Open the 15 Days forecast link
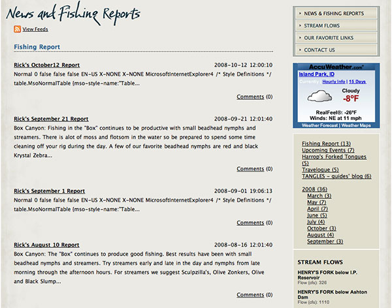Viewport: 392px width, 308px height. [357, 82]
